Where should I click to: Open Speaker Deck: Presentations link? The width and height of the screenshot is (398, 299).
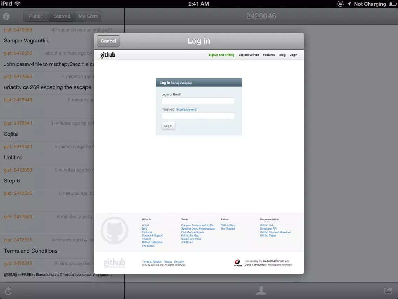tap(198, 229)
